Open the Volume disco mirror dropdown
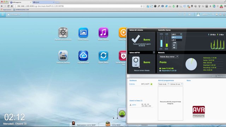 169,57
